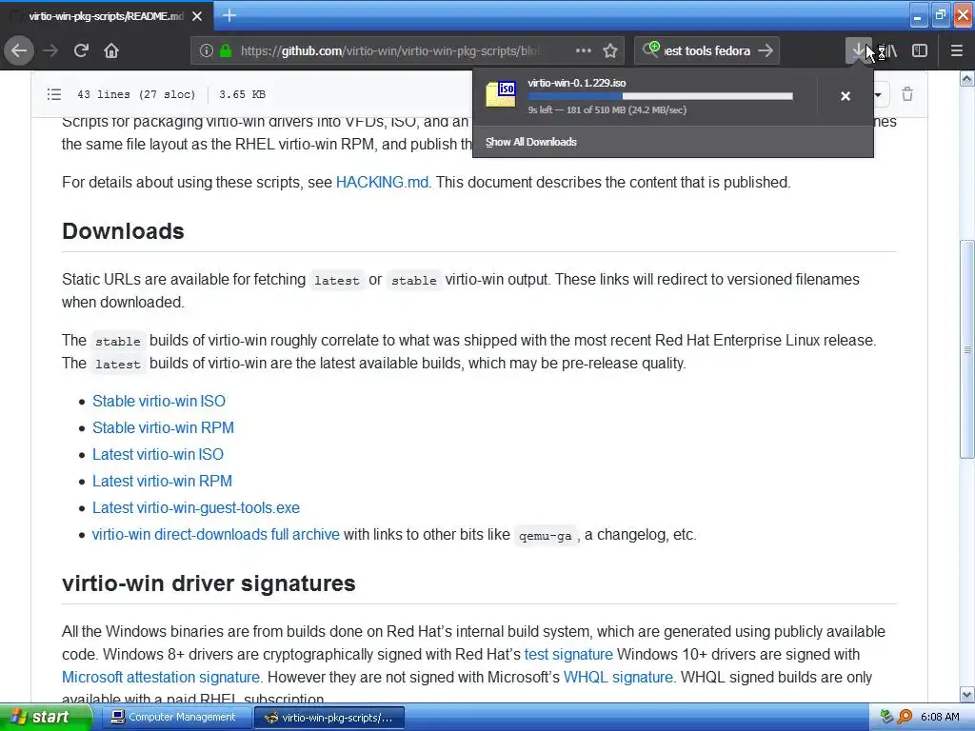Image resolution: width=975 pixels, height=731 pixels.
Task: Click the scrollbar up arrow
Action: point(967,78)
